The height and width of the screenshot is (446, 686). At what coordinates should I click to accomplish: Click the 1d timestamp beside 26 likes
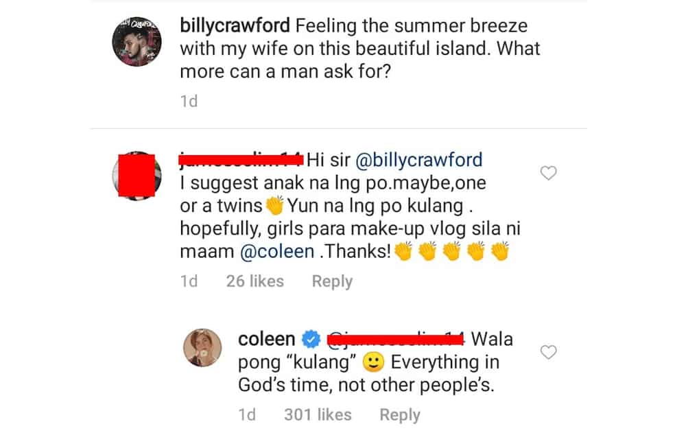click(x=189, y=281)
